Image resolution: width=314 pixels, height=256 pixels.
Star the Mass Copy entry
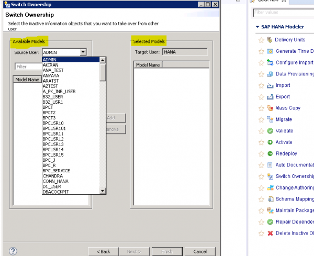[261, 108]
